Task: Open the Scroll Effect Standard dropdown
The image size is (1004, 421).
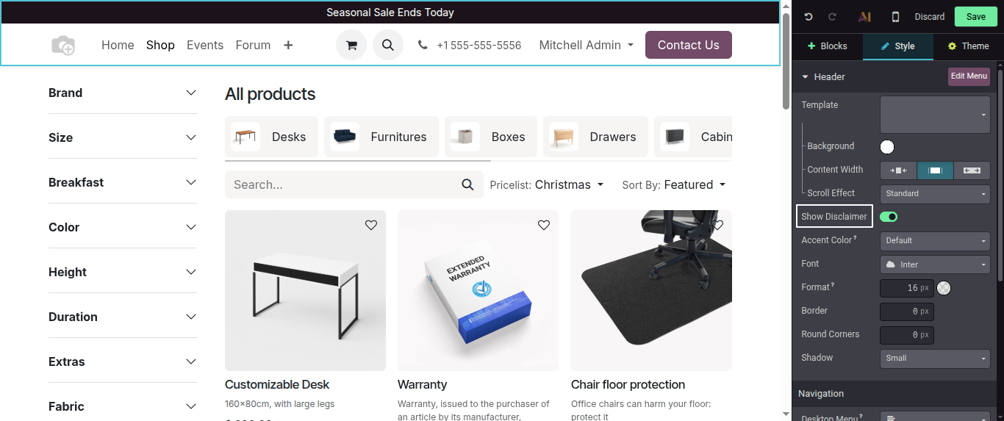Action: (x=935, y=194)
